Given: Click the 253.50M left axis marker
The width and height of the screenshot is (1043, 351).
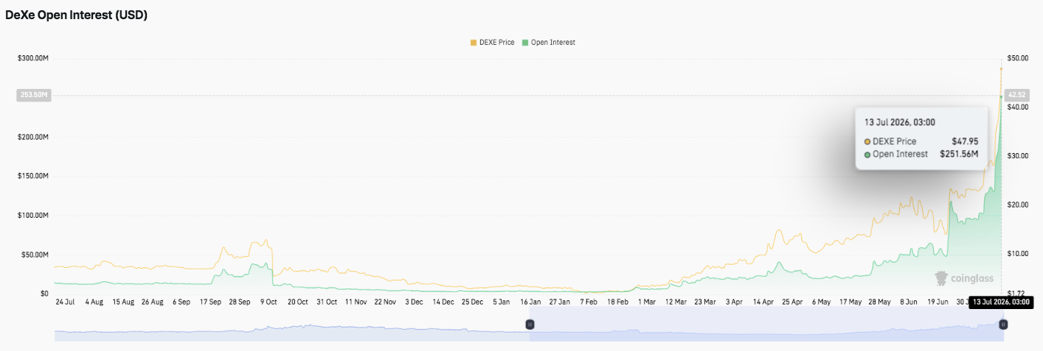Looking at the screenshot, I should [x=34, y=95].
